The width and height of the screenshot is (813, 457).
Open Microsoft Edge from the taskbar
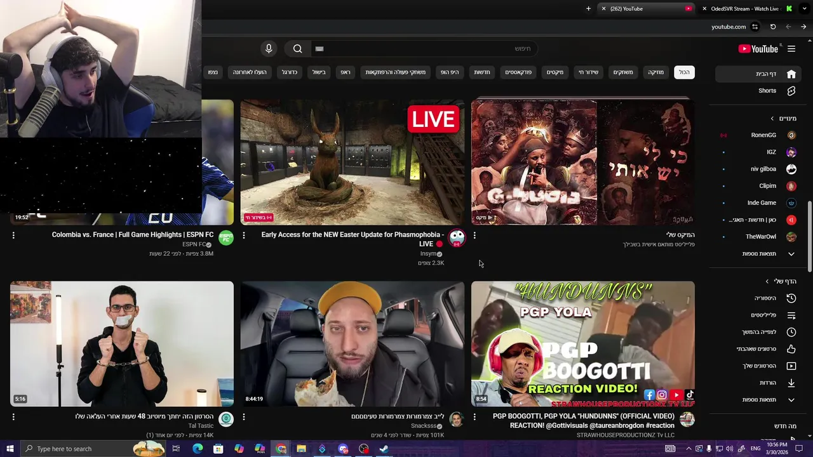[198, 449]
